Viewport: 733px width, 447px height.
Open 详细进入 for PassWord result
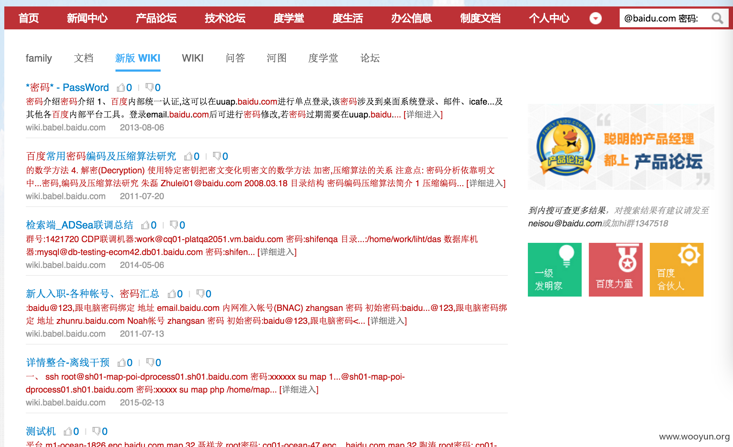pos(423,115)
